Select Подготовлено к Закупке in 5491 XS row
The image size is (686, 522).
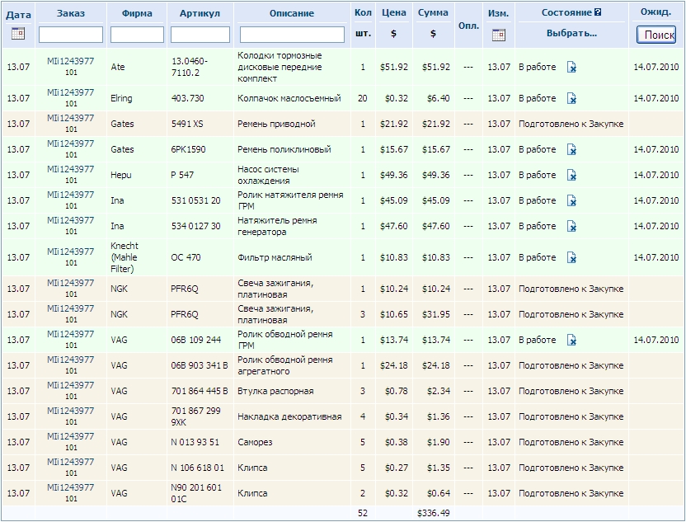tap(571, 124)
